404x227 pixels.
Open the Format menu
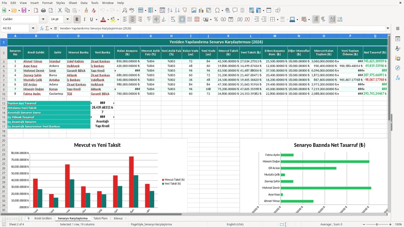pyautogui.click(x=47, y=3)
